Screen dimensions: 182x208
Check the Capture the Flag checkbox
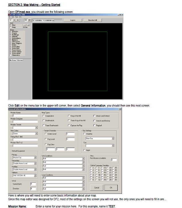click(69, 125)
